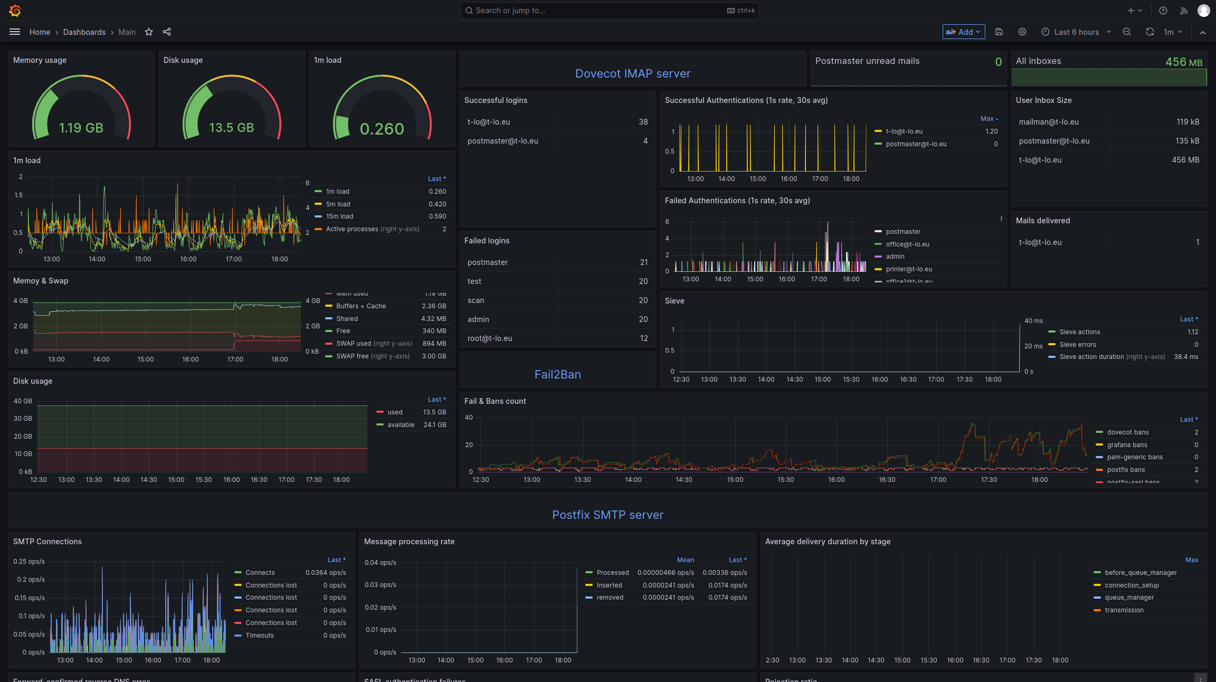1216x682 pixels.
Task: Open the Add panel dropdown
Action: pyautogui.click(x=964, y=32)
